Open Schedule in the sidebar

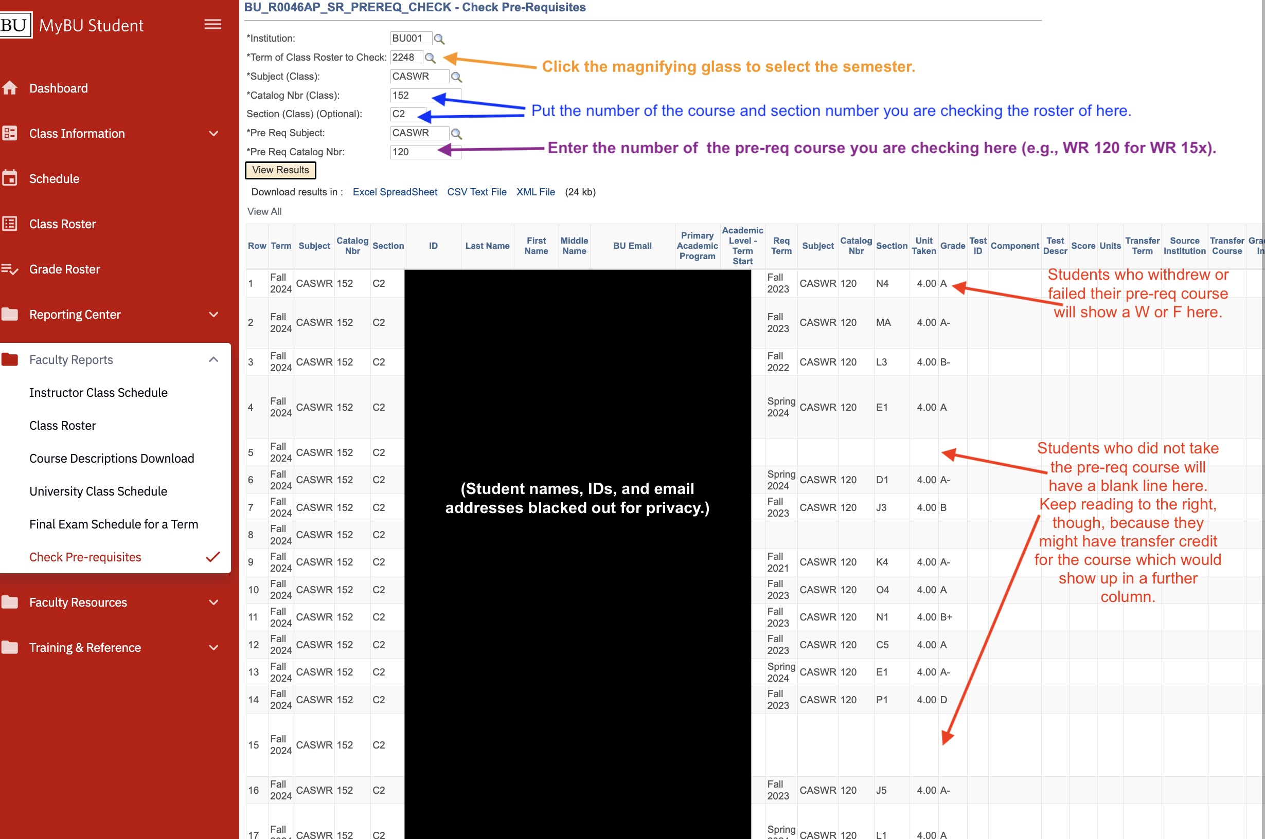coord(54,179)
